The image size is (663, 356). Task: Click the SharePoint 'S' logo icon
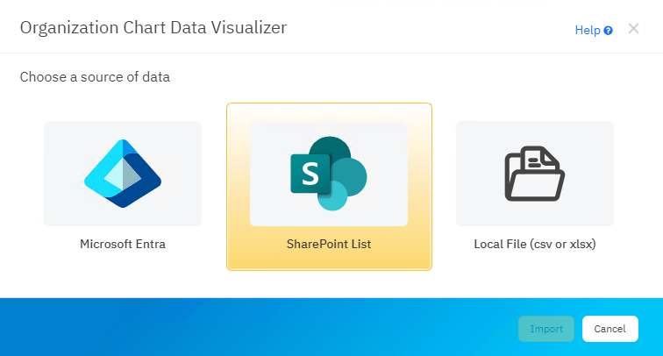pyautogui.click(x=310, y=173)
